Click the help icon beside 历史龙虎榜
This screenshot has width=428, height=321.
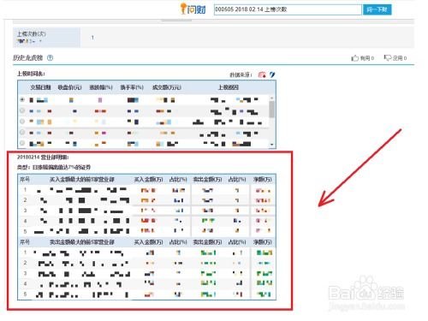point(50,58)
